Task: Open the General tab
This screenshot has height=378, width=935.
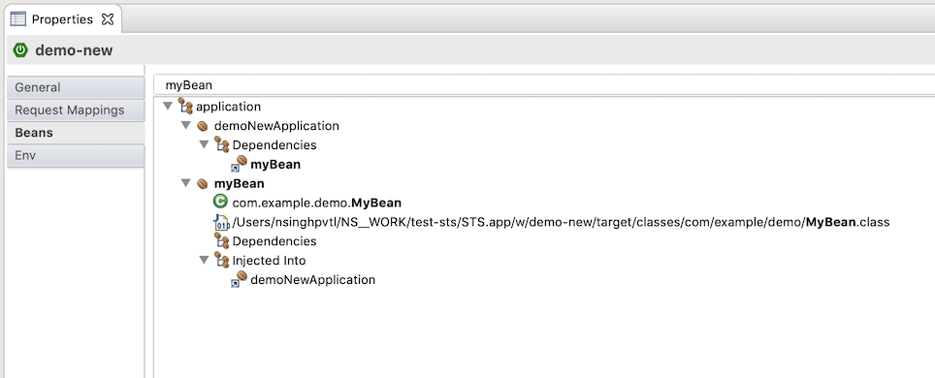Action: (76, 87)
